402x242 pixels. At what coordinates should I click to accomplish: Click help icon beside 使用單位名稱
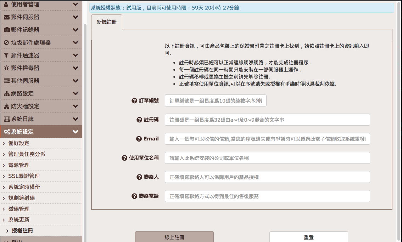click(124, 158)
